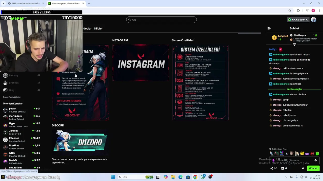Open the mertindere recommended channel

point(21,117)
